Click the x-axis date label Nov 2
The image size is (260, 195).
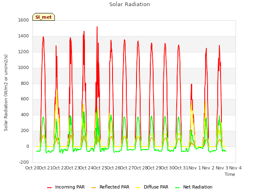[208, 168]
